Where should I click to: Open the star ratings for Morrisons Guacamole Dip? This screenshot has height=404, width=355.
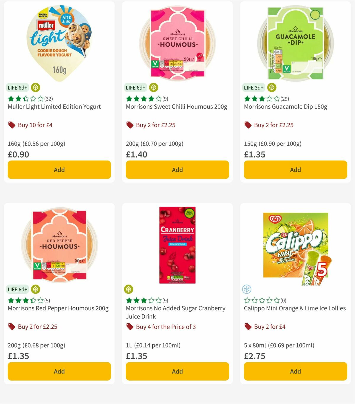(262, 98)
